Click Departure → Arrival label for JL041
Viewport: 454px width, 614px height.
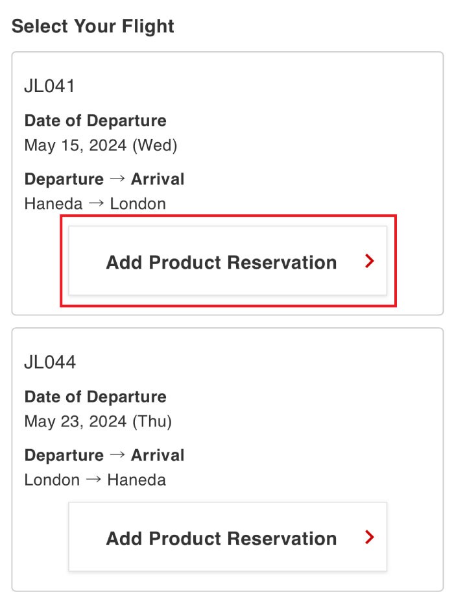click(104, 179)
